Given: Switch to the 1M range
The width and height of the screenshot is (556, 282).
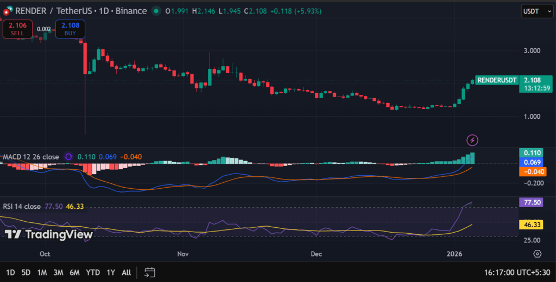Looking at the screenshot, I should click(x=42, y=272).
